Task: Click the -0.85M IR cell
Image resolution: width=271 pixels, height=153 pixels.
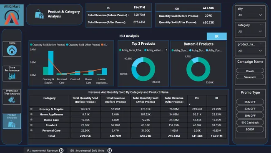Action: tap(217, 130)
